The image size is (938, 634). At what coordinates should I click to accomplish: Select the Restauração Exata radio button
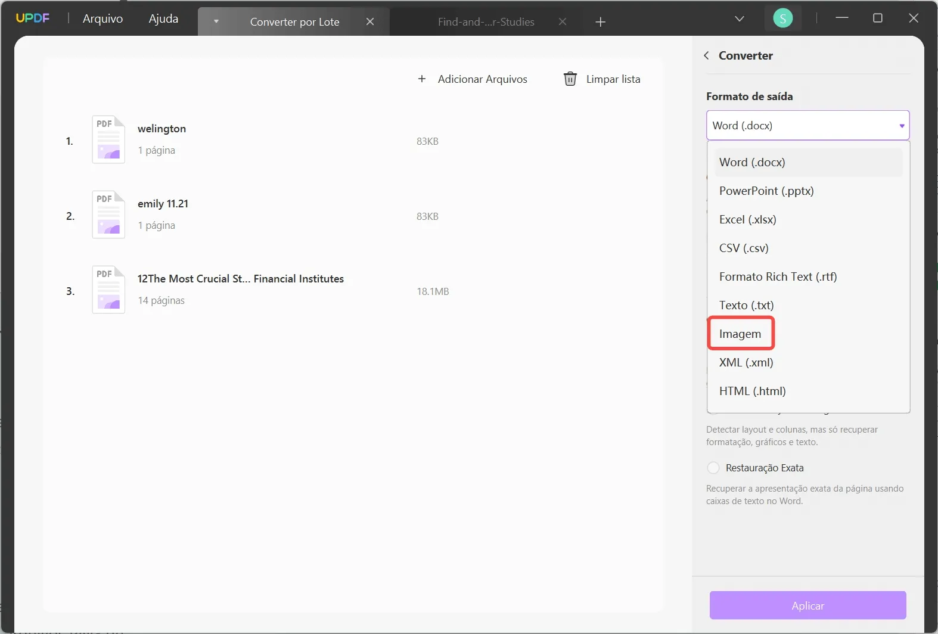point(713,468)
